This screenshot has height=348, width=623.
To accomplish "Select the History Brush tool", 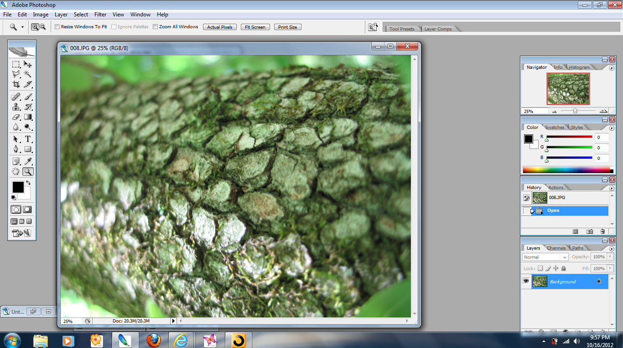I will click(x=28, y=107).
